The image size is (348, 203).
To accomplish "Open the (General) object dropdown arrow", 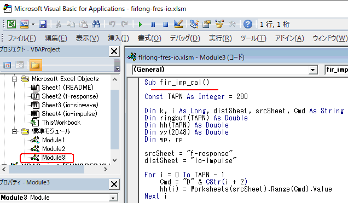I will (313, 70).
